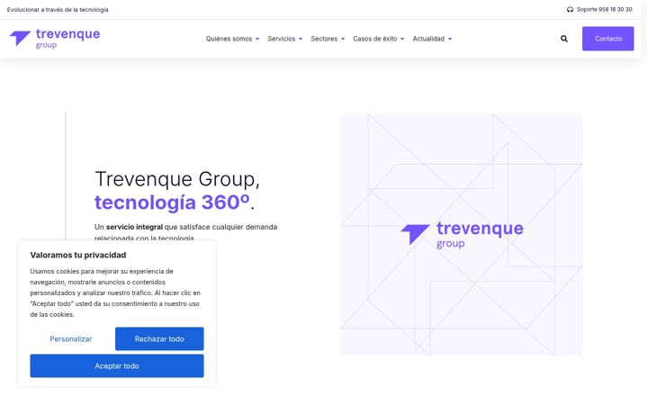
Task: Expand the Actualidad dropdown arrow
Action: tap(450, 39)
